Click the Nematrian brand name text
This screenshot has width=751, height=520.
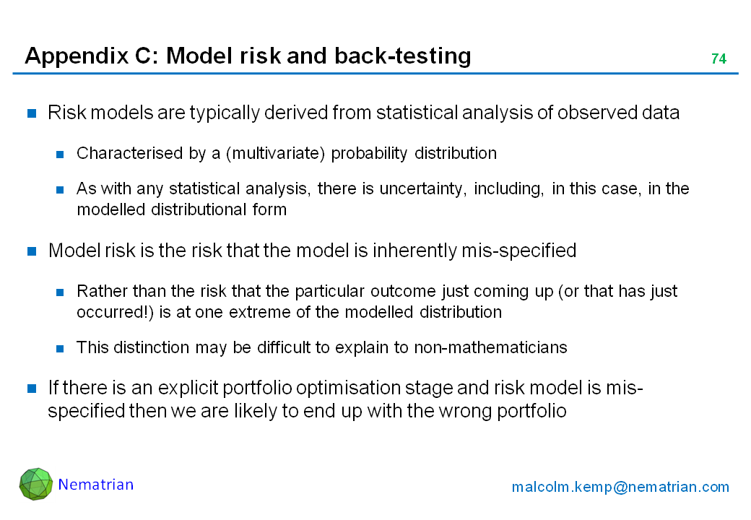coord(96,485)
